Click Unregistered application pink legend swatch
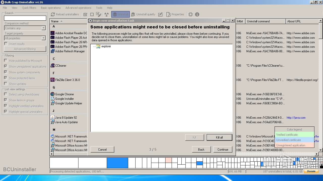 click(x=294, y=145)
